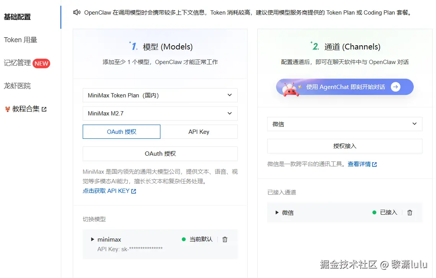This screenshot has height=278, width=436.
Task: Click the OAuth 授权 authorization button
Action: pos(160,153)
